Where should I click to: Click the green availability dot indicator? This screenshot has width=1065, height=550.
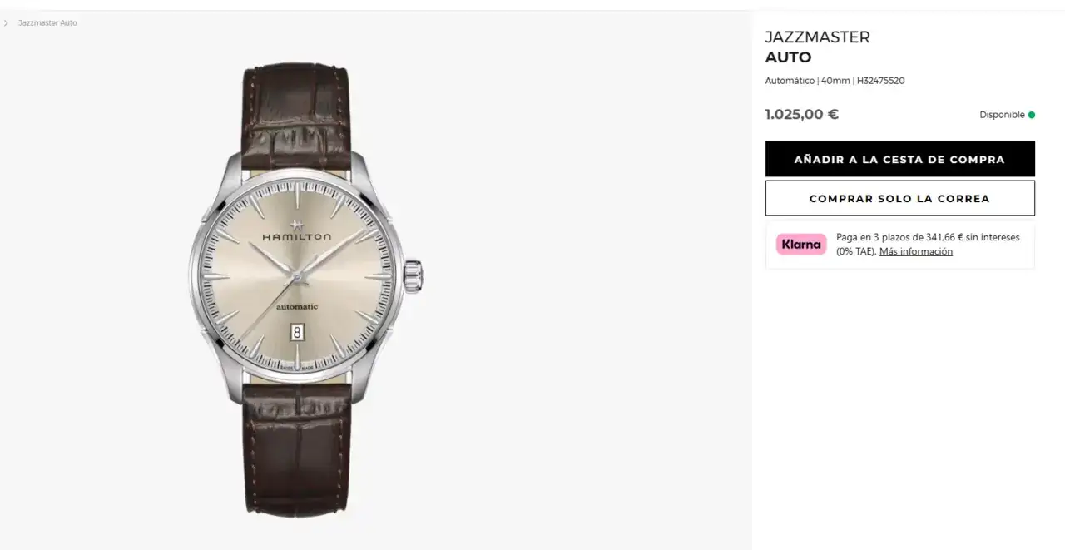coord(1032,115)
